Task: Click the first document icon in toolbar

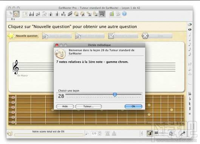Action: 10,14
